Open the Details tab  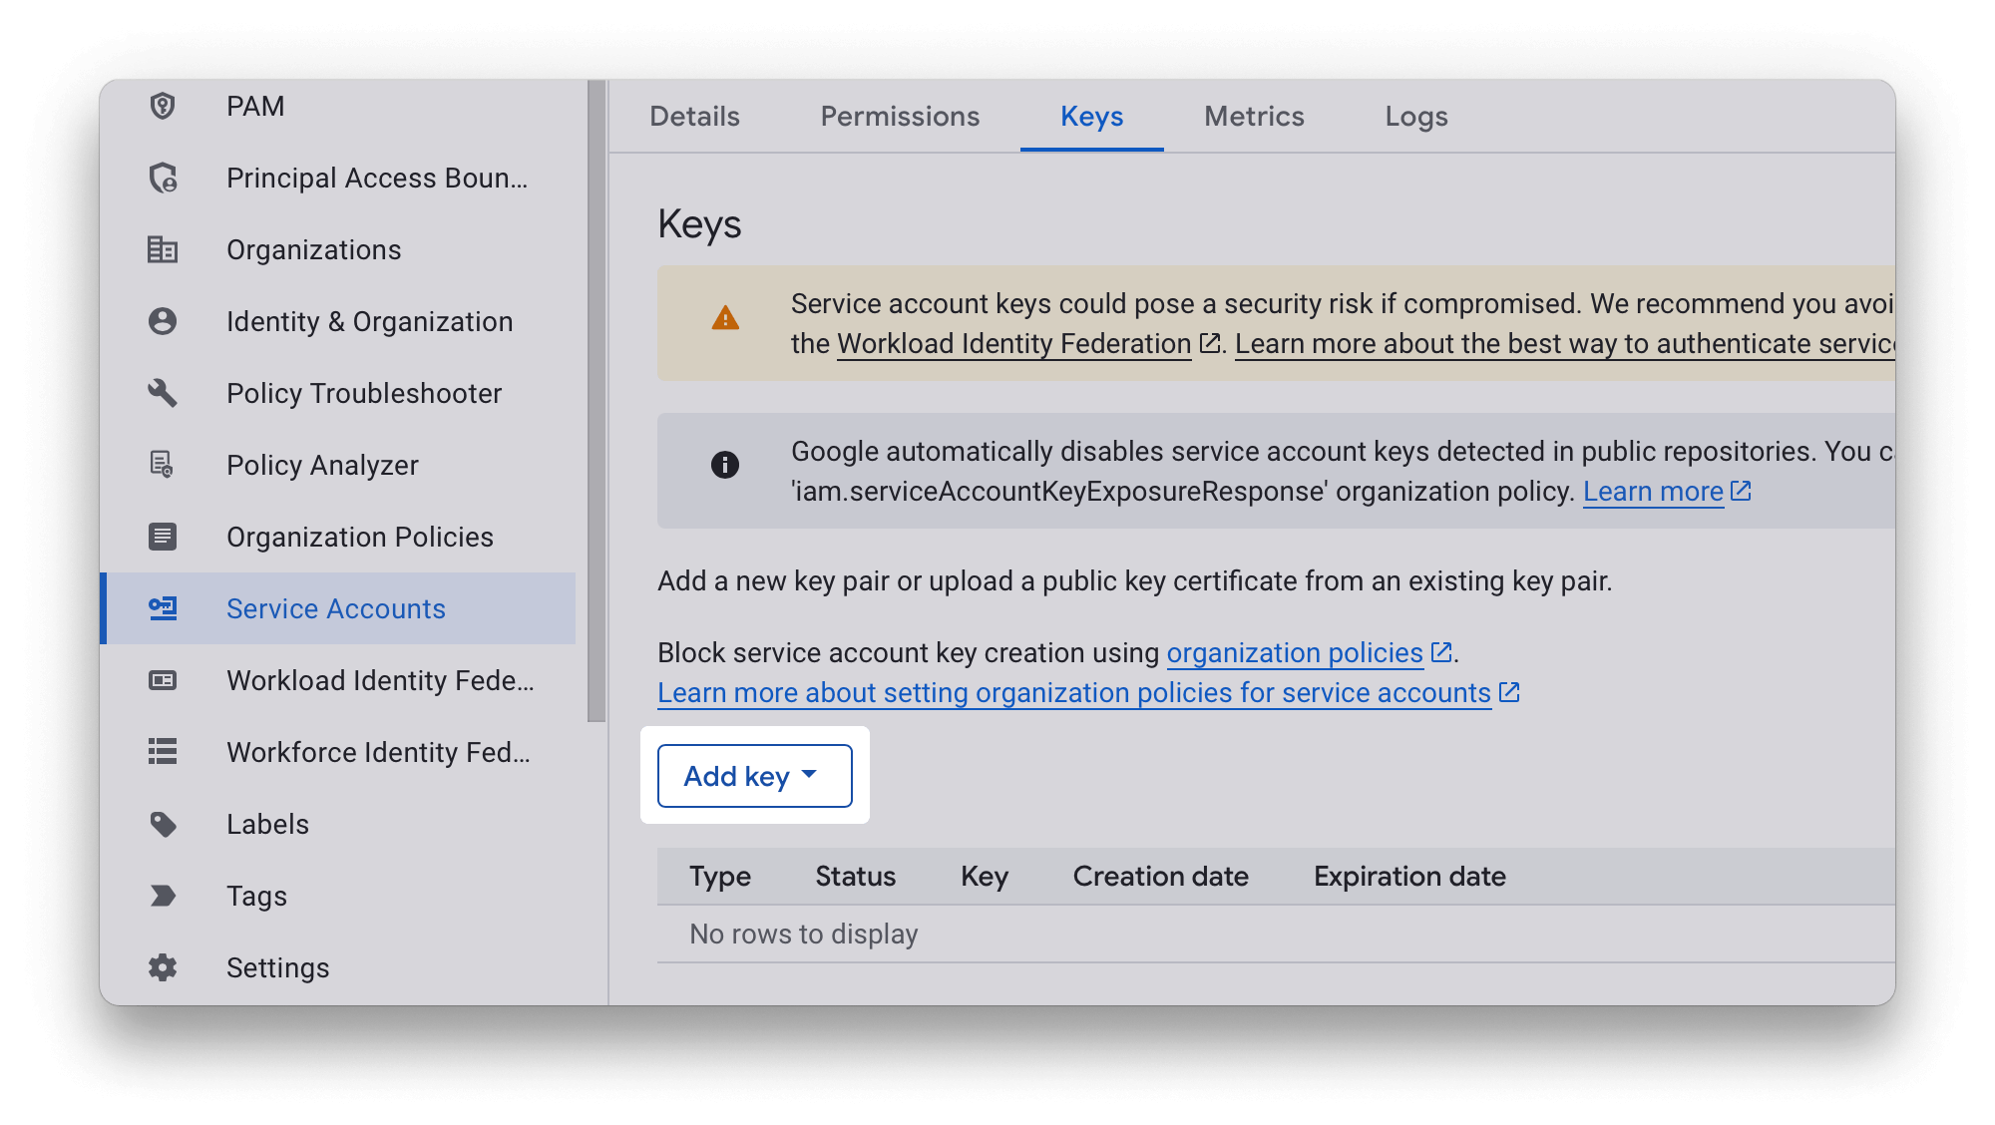coord(694,117)
